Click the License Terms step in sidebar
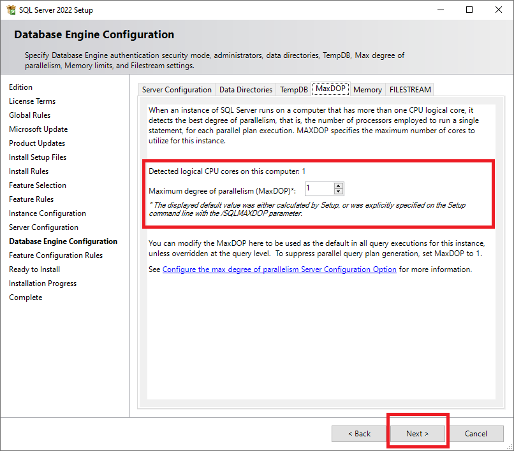The height and width of the screenshot is (451, 514). 32,101
